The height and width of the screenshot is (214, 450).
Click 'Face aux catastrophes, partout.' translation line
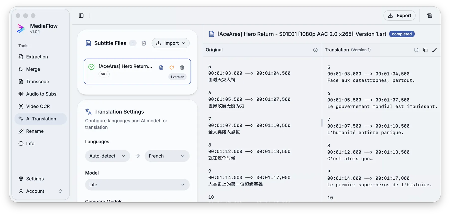pos(371,80)
